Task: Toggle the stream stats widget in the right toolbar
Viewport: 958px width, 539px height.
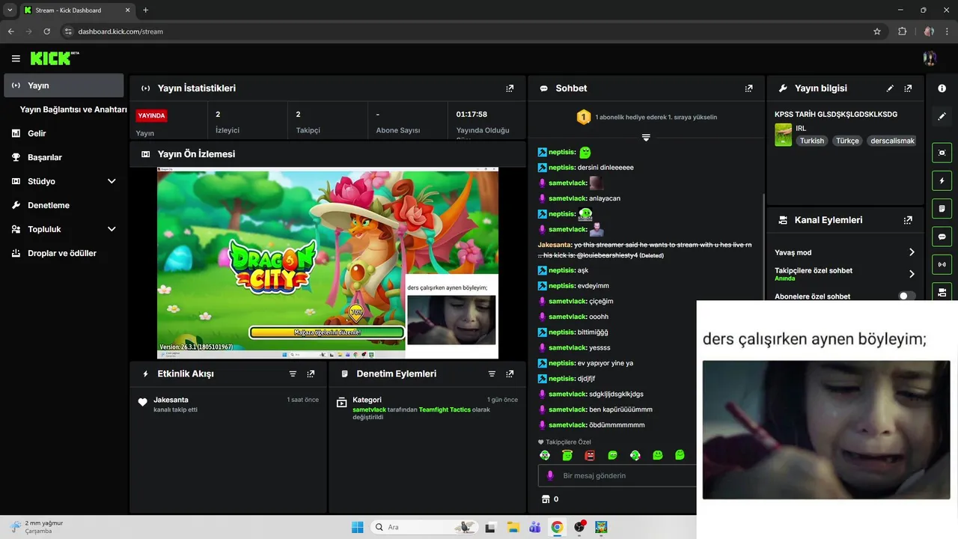Action: coord(942,264)
